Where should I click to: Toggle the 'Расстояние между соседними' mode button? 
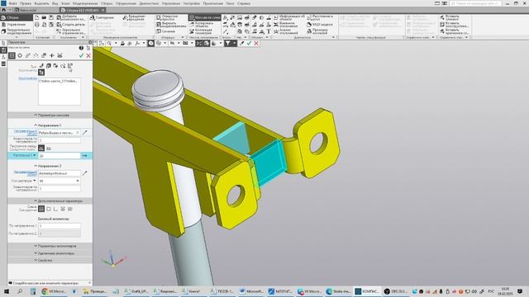(41, 148)
